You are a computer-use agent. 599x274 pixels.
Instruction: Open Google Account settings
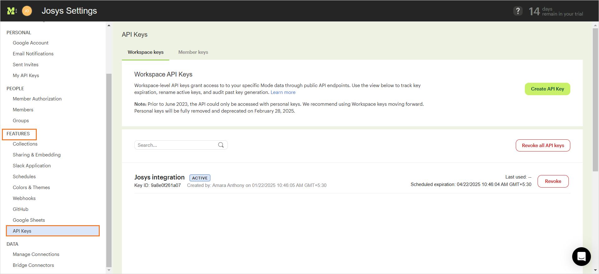(x=31, y=43)
